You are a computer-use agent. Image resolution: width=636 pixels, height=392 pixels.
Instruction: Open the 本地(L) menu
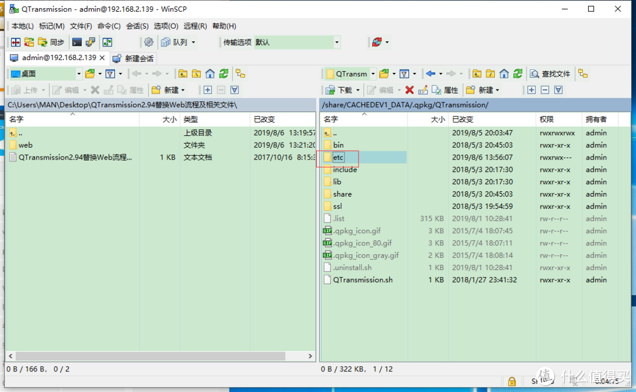22,26
